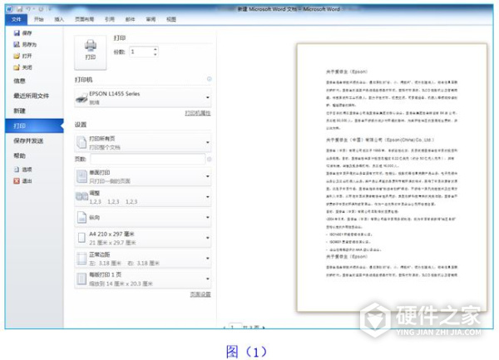Click the Undo icon in quick access toolbar

tap(28, 9)
